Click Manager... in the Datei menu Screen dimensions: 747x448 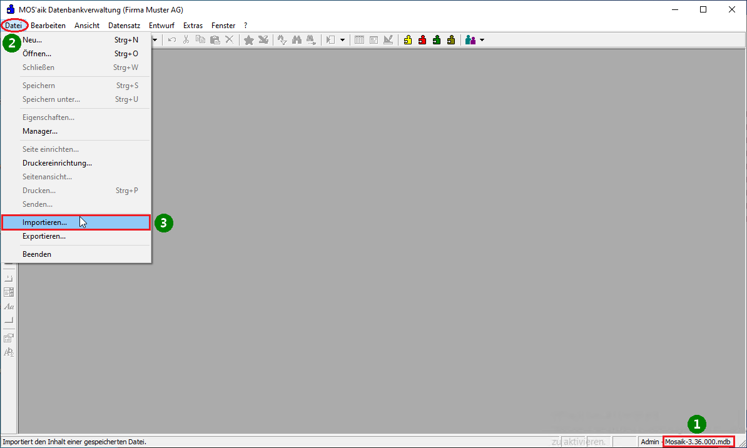point(40,131)
